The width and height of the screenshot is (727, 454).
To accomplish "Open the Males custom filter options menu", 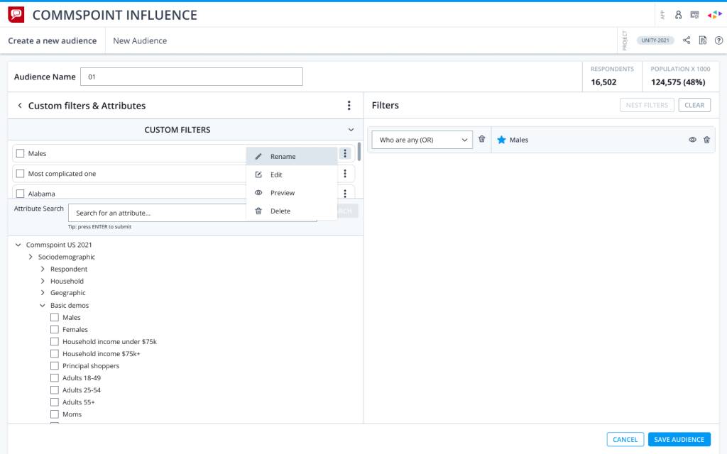I will click(x=345, y=153).
